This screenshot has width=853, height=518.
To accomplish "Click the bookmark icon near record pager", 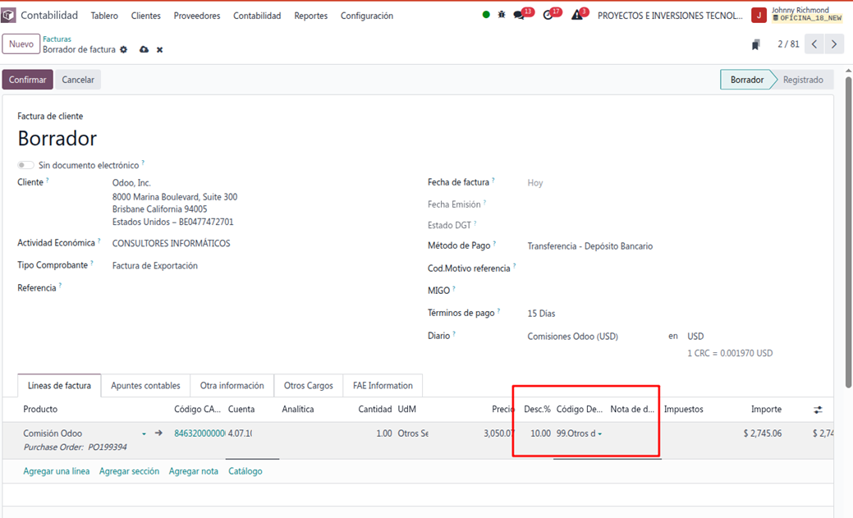I will [x=756, y=44].
